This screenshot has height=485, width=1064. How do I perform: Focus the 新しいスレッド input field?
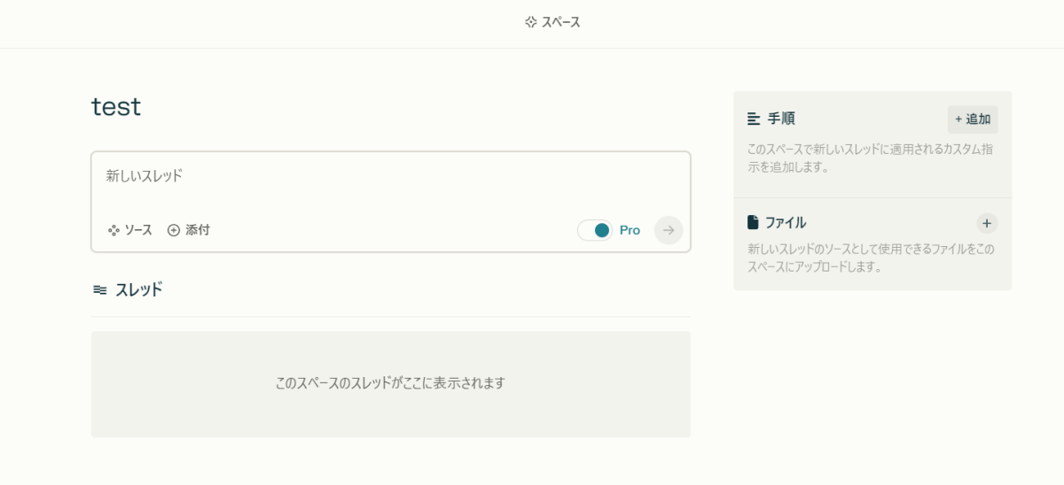coord(390,176)
